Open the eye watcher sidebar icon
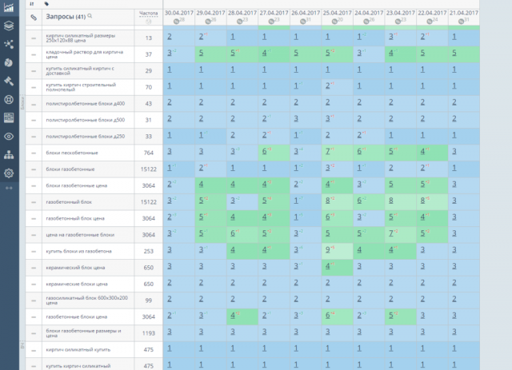Viewport: 512px width, 370px height. coord(9,137)
